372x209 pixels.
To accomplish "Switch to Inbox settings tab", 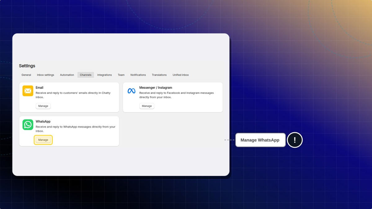I will [x=46, y=75].
